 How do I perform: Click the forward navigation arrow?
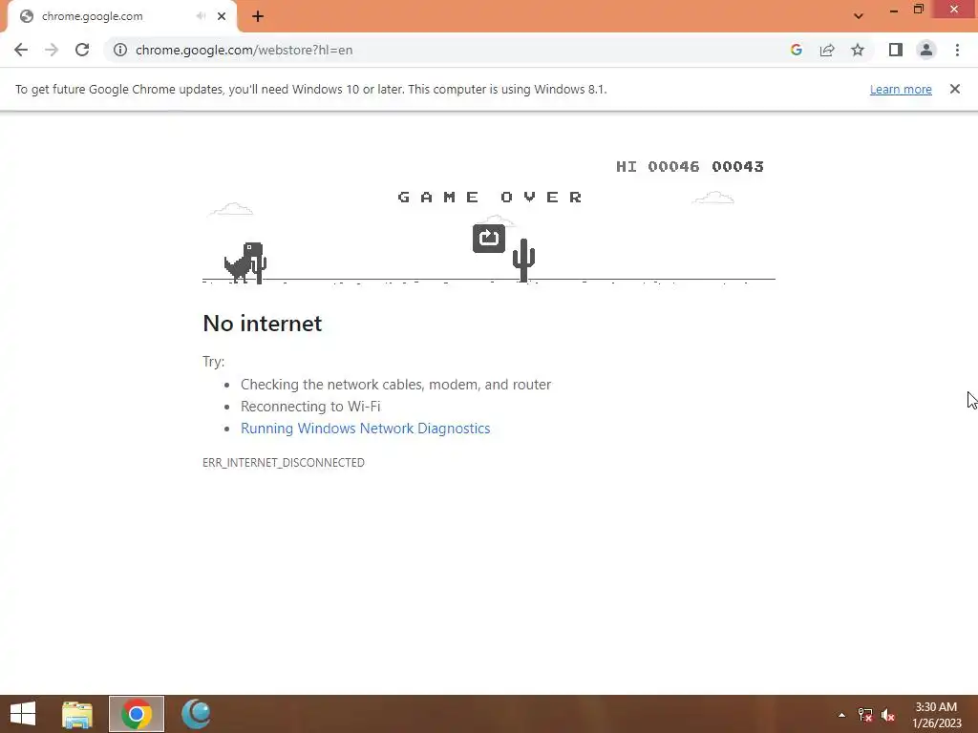coord(52,50)
